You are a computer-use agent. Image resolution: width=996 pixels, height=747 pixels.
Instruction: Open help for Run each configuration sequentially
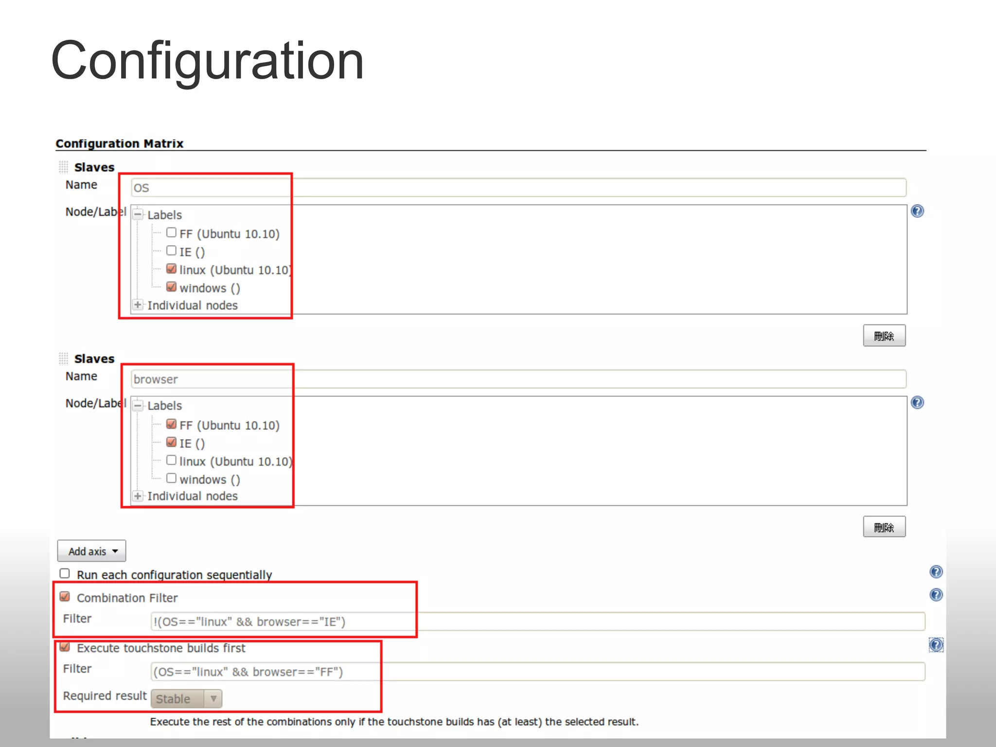(x=936, y=572)
